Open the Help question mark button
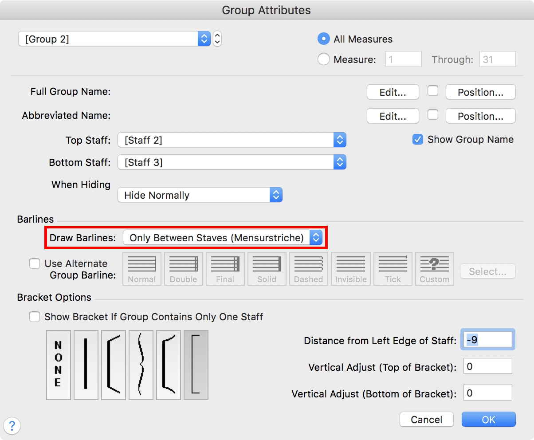 pos(12,426)
